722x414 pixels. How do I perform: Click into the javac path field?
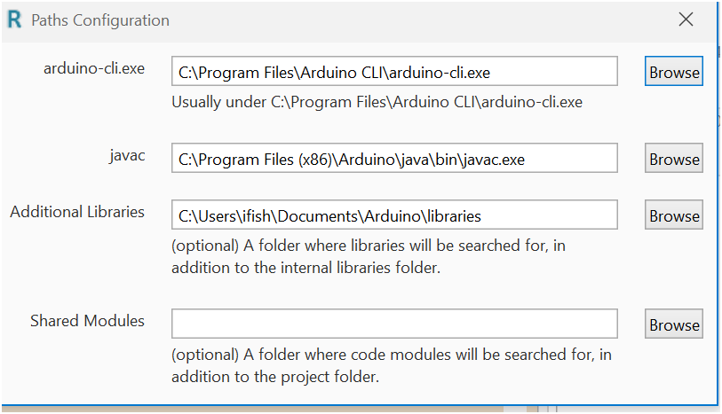coord(394,159)
